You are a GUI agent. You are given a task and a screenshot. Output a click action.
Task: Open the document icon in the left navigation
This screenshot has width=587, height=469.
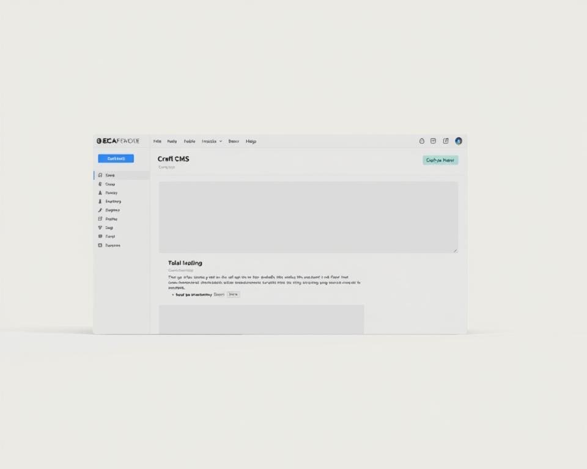pos(100,219)
